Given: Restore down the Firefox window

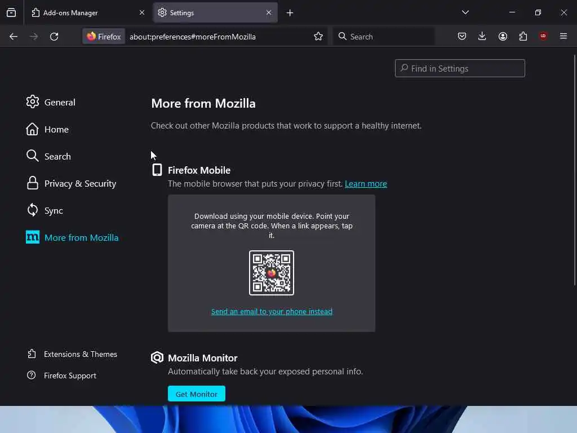Looking at the screenshot, I should 538,12.
